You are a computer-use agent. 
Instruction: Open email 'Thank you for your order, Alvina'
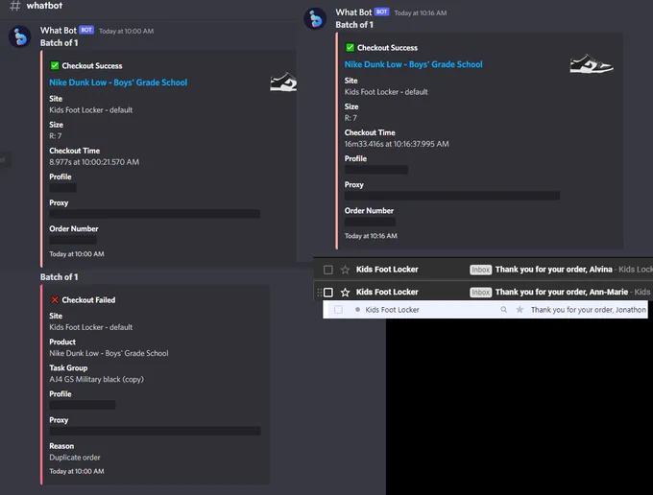pos(553,270)
